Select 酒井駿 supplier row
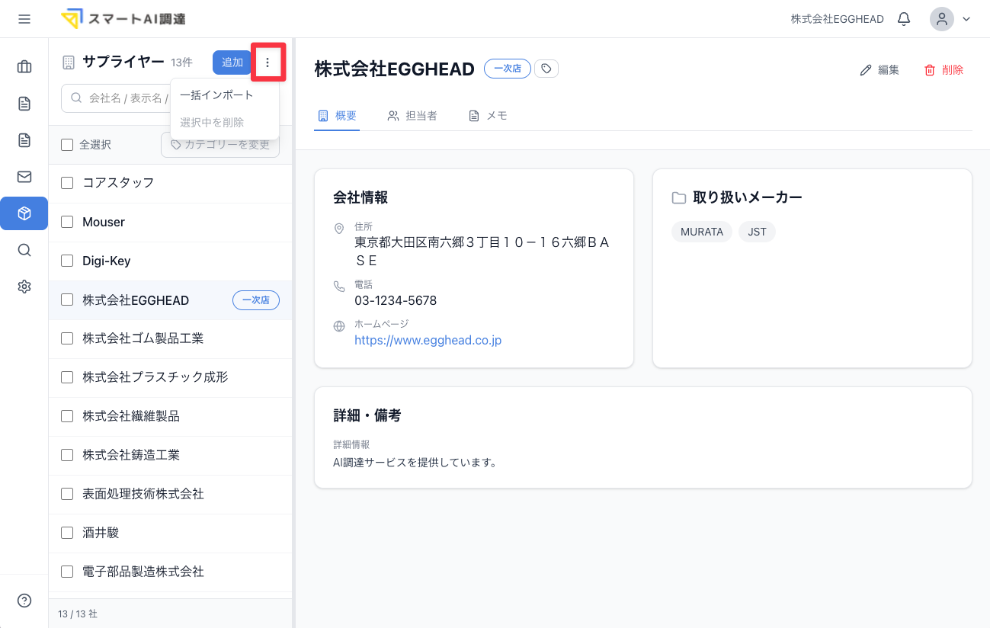This screenshot has height=628, width=990. (x=171, y=533)
